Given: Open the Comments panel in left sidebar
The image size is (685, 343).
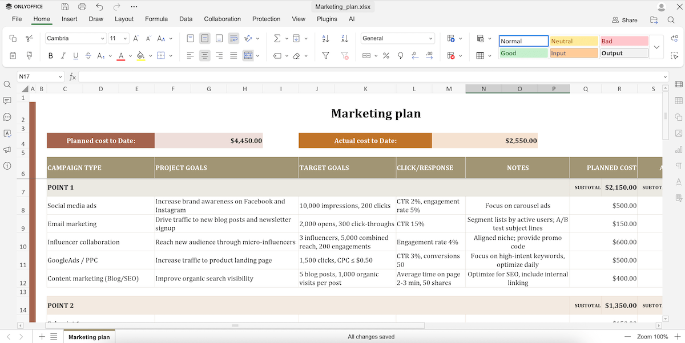Looking at the screenshot, I should [7, 100].
